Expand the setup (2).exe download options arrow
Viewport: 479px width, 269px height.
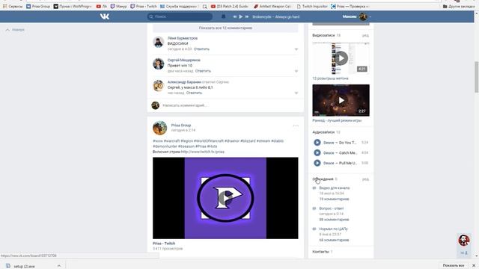[x=59, y=266]
